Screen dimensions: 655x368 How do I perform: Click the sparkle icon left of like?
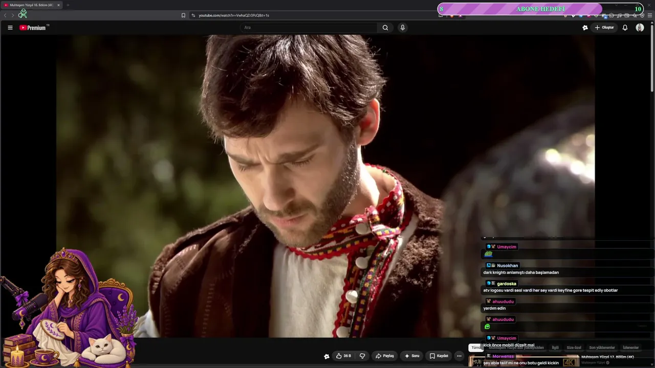point(326,356)
